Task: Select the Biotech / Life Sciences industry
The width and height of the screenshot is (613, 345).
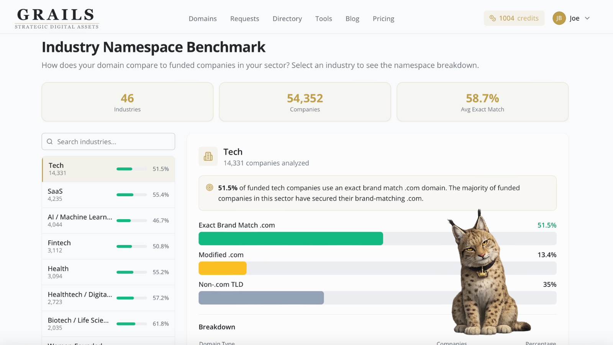Action: point(108,324)
